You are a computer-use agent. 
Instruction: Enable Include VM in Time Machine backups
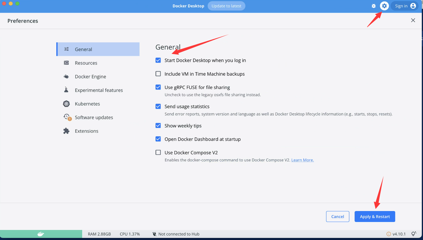point(158,74)
